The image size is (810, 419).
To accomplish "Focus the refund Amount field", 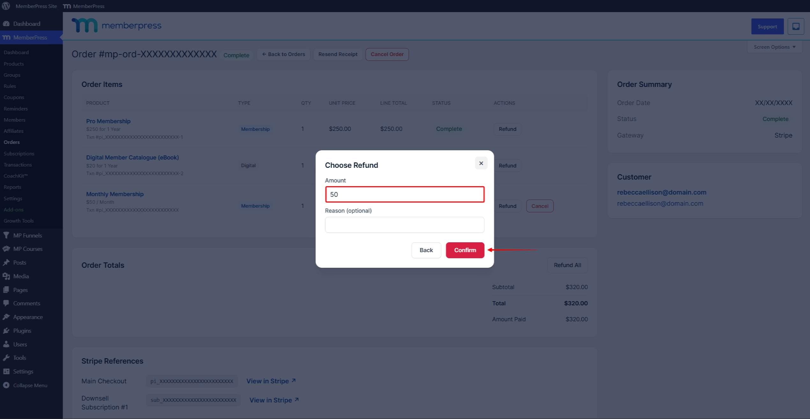I will (405, 194).
